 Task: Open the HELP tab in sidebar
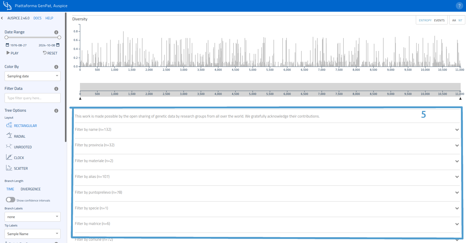coord(49,18)
